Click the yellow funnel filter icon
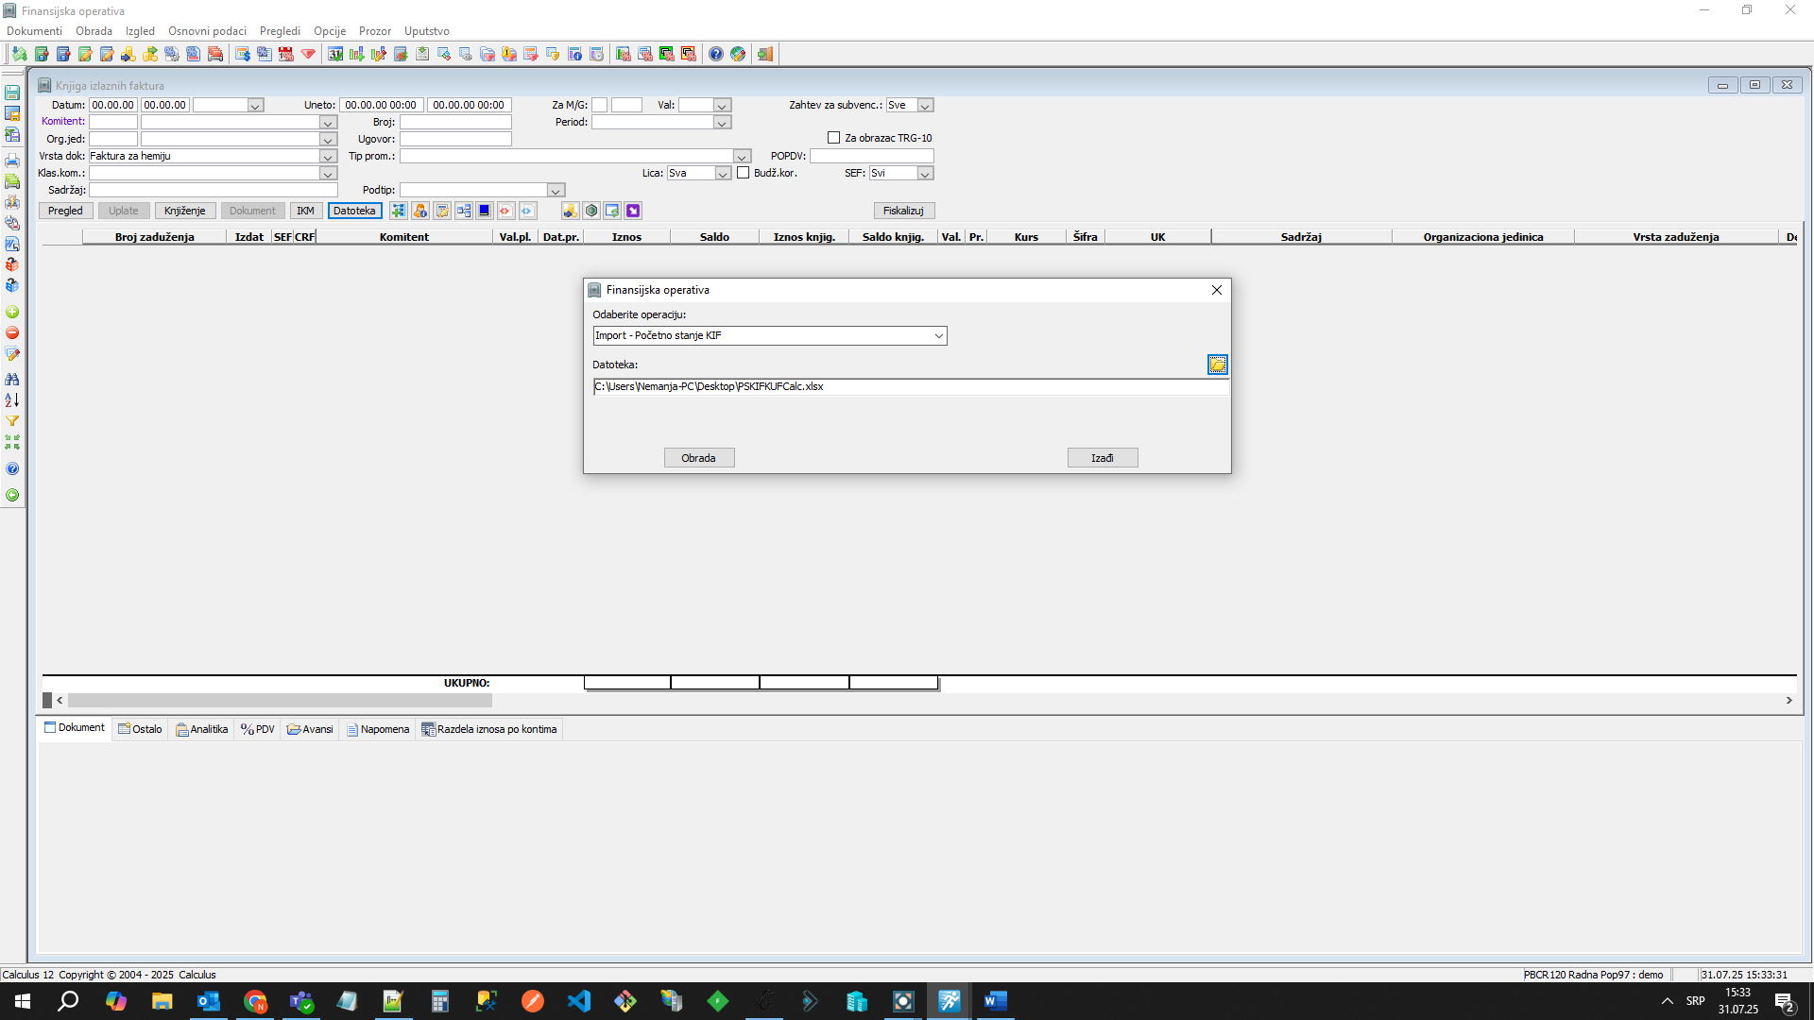Screen dimensions: 1814x1020 (12, 421)
